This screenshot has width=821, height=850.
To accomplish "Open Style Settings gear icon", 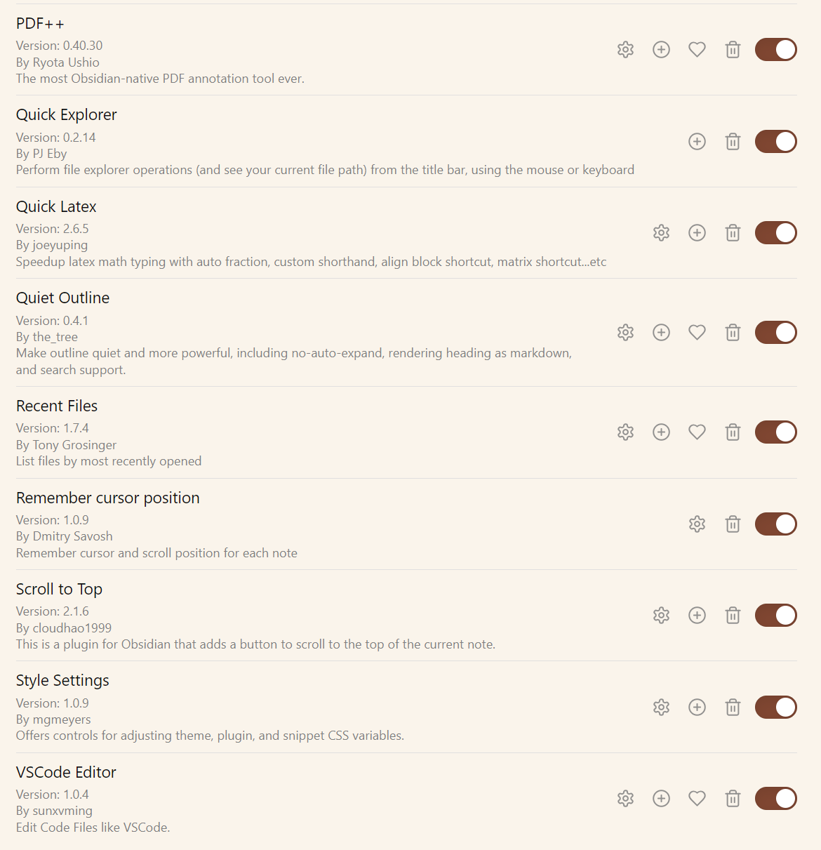I will pos(661,708).
